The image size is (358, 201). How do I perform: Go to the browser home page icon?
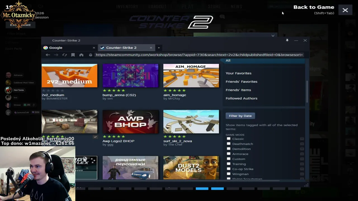pos(81,55)
